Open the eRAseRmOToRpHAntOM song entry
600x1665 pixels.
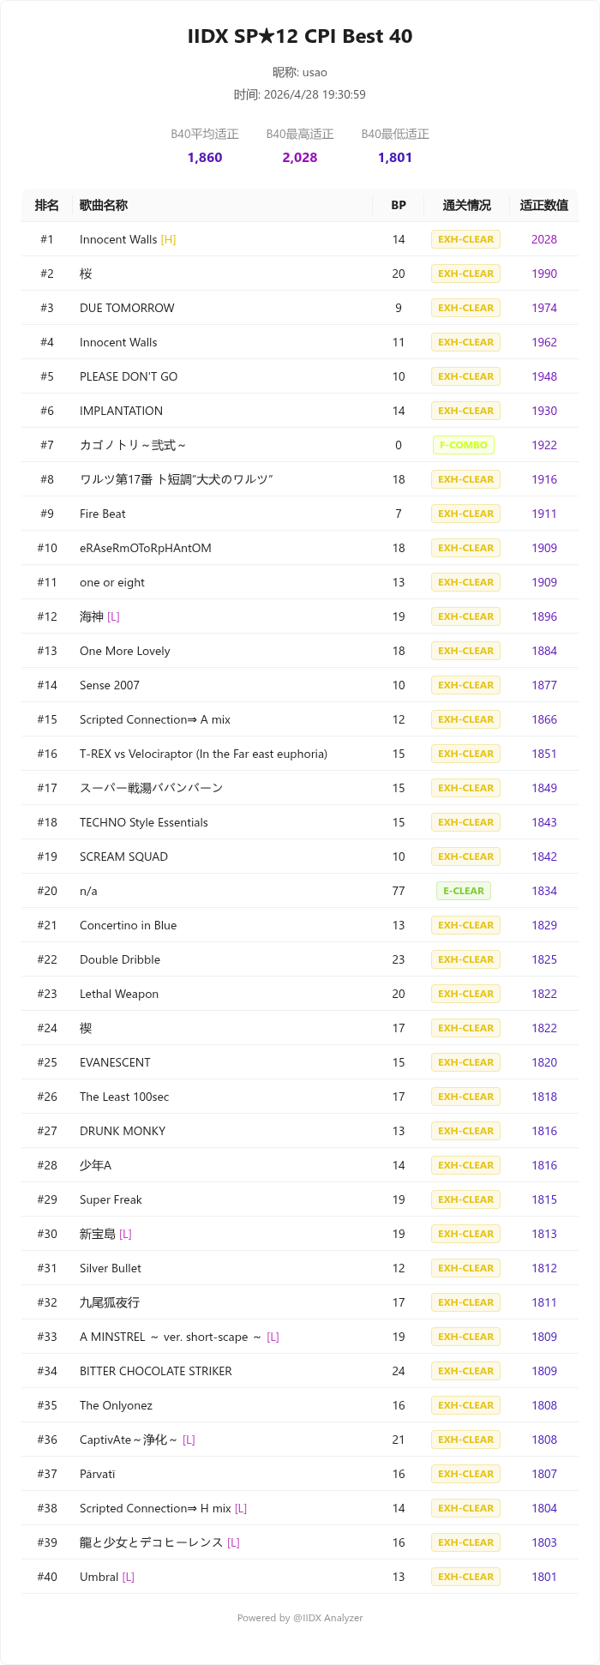(x=146, y=548)
